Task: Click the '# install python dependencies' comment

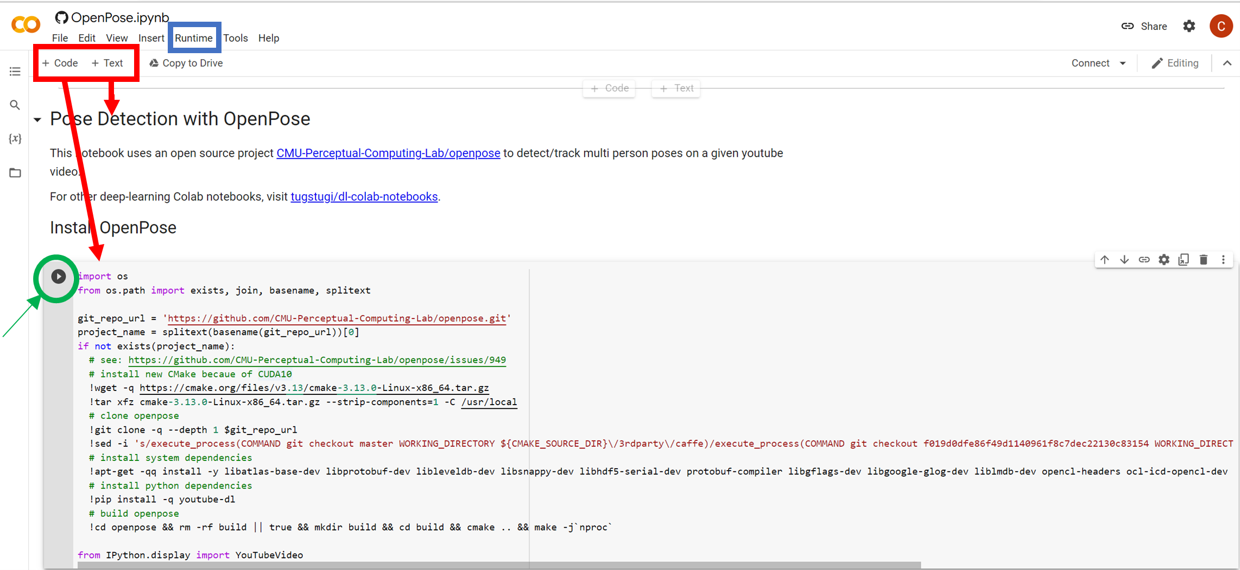Action: (x=170, y=485)
